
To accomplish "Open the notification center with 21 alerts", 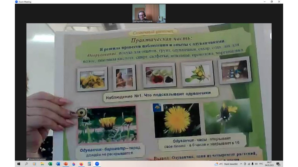I will pyautogui.click(x=278, y=164).
